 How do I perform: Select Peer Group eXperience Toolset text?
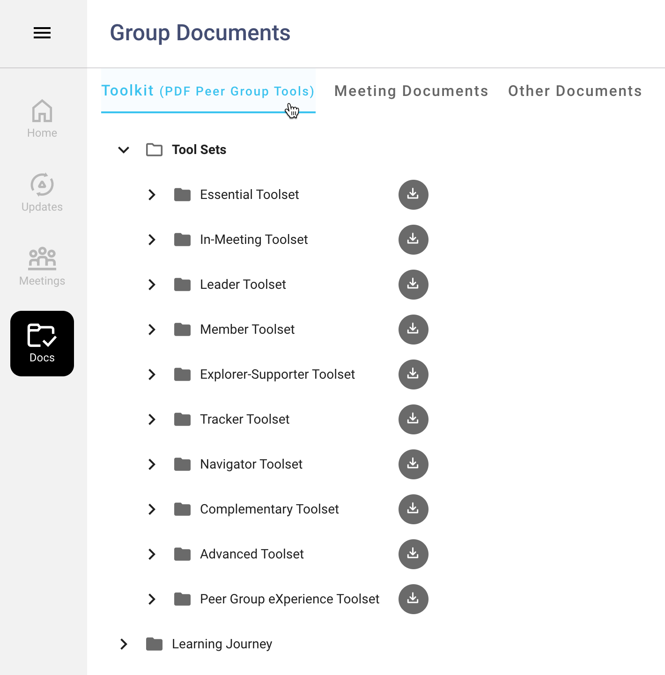pyautogui.click(x=289, y=599)
